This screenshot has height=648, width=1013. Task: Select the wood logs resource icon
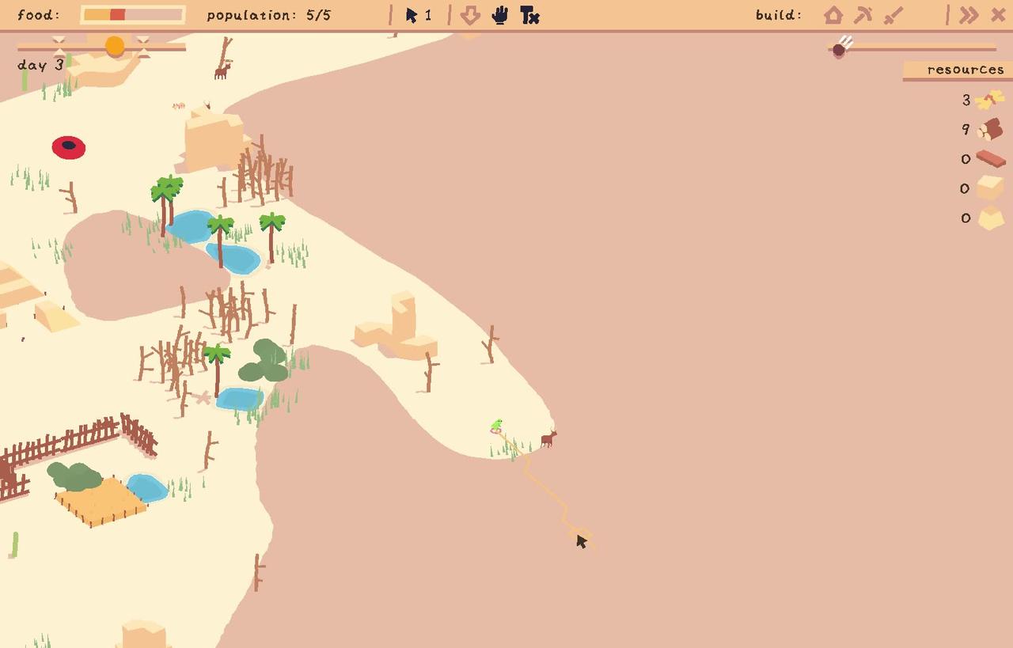pyautogui.click(x=990, y=129)
